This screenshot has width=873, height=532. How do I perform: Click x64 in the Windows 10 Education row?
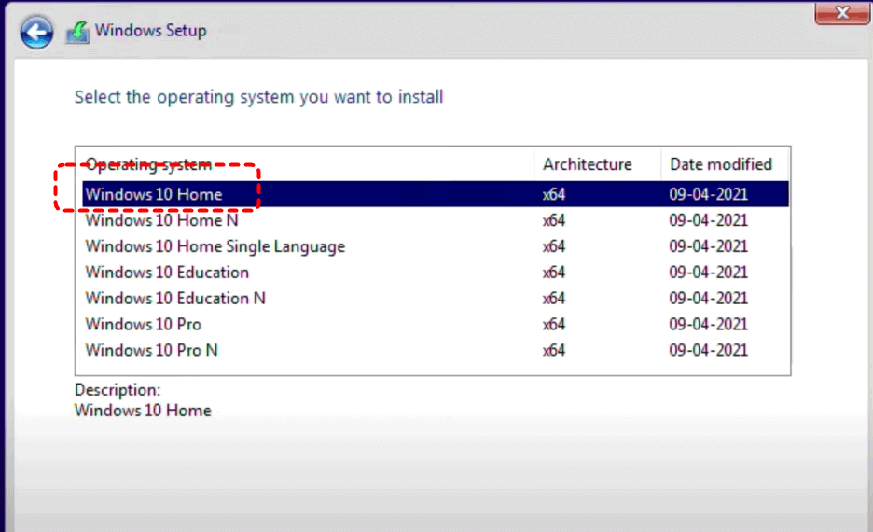pyautogui.click(x=554, y=273)
